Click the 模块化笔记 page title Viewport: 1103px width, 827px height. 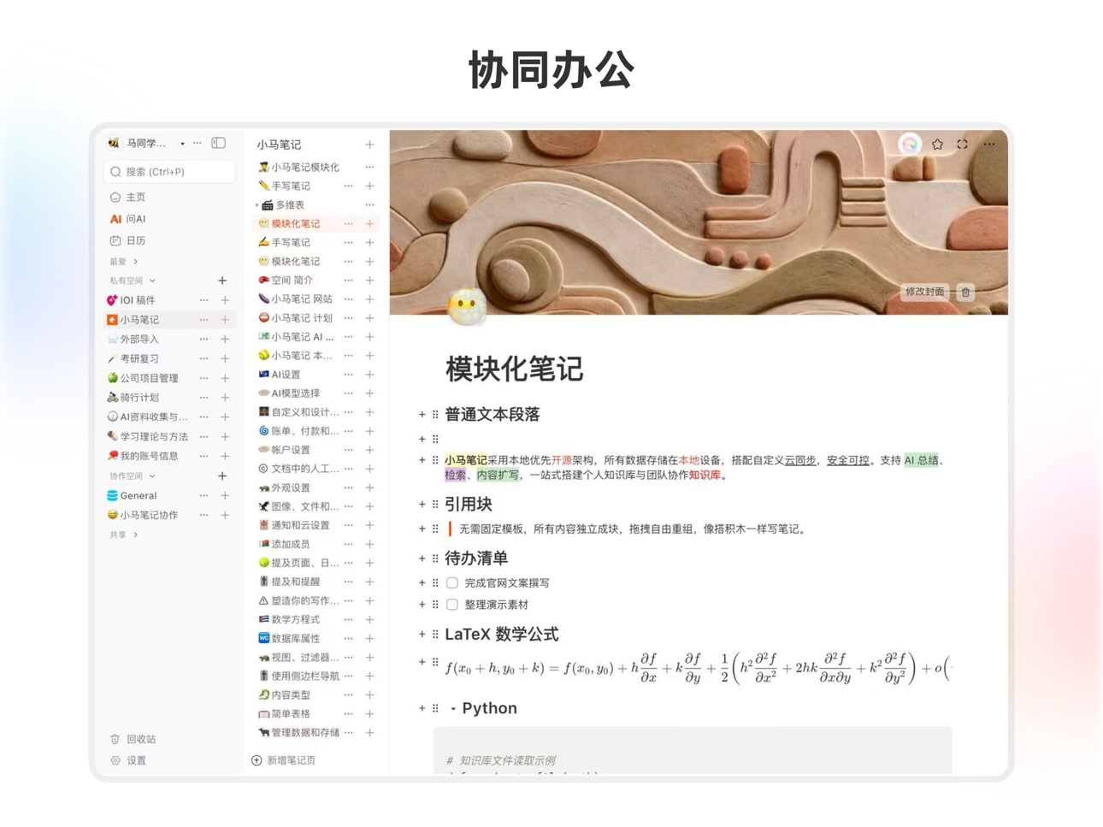pos(514,369)
